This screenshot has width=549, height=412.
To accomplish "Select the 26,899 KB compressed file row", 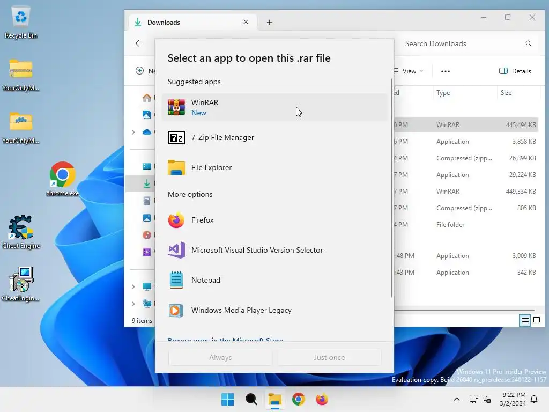I will (x=466, y=158).
